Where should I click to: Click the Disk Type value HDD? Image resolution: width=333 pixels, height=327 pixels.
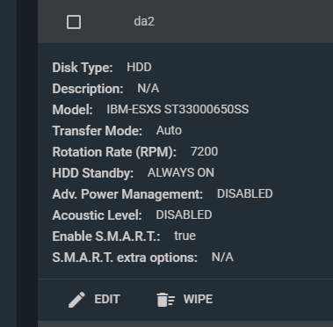tap(139, 67)
